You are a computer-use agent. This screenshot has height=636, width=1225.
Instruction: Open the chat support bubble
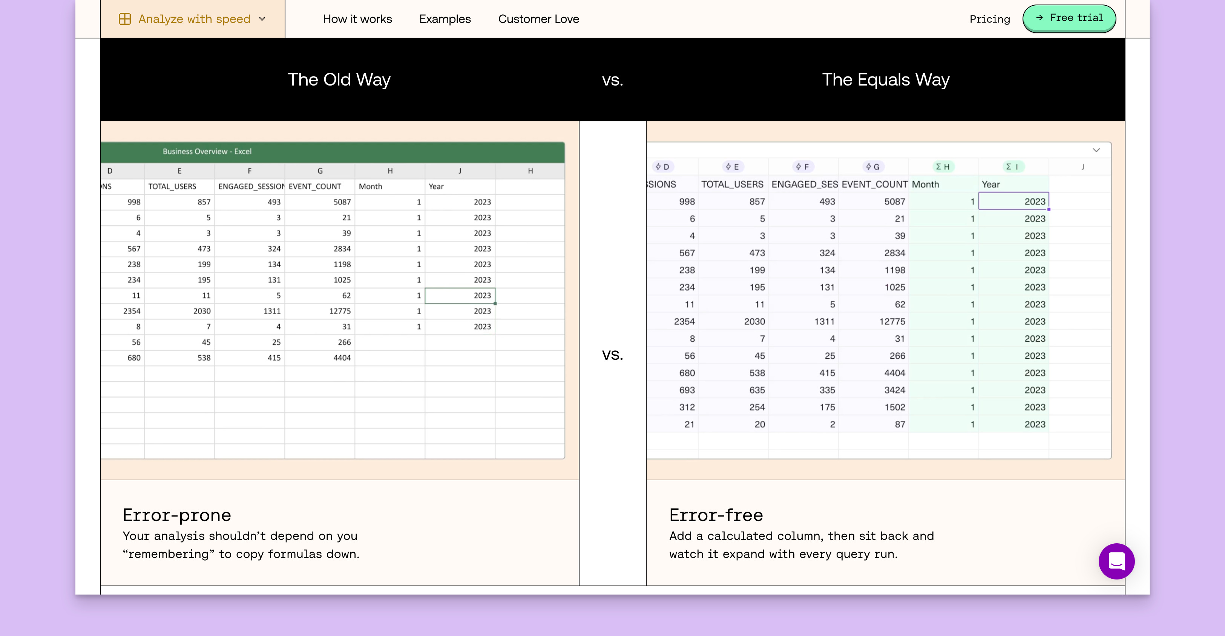[1116, 561]
